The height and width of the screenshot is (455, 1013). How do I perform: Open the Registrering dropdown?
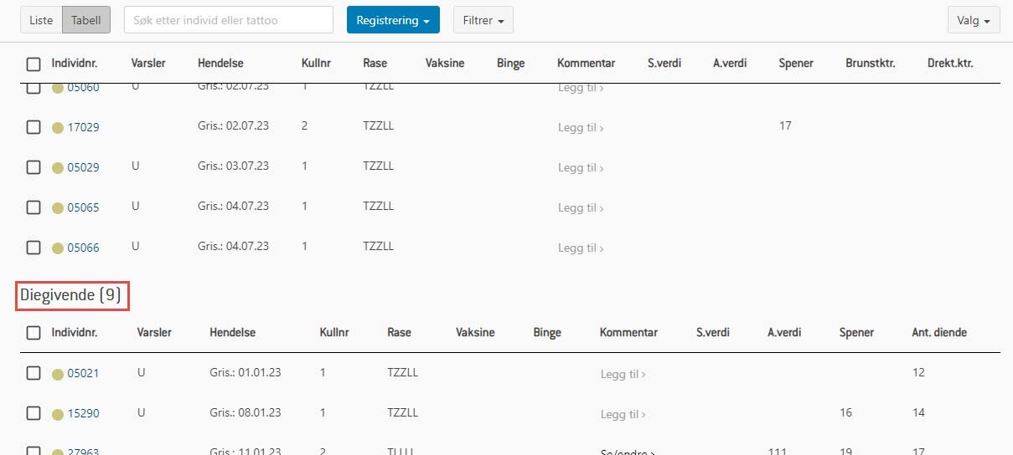[x=393, y=20]
